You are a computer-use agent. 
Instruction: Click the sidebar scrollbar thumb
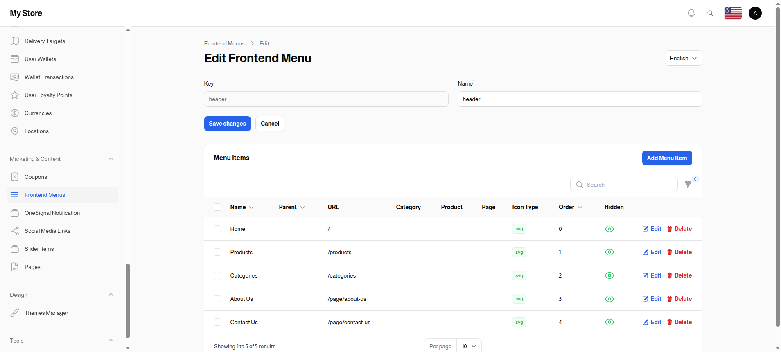128,301
